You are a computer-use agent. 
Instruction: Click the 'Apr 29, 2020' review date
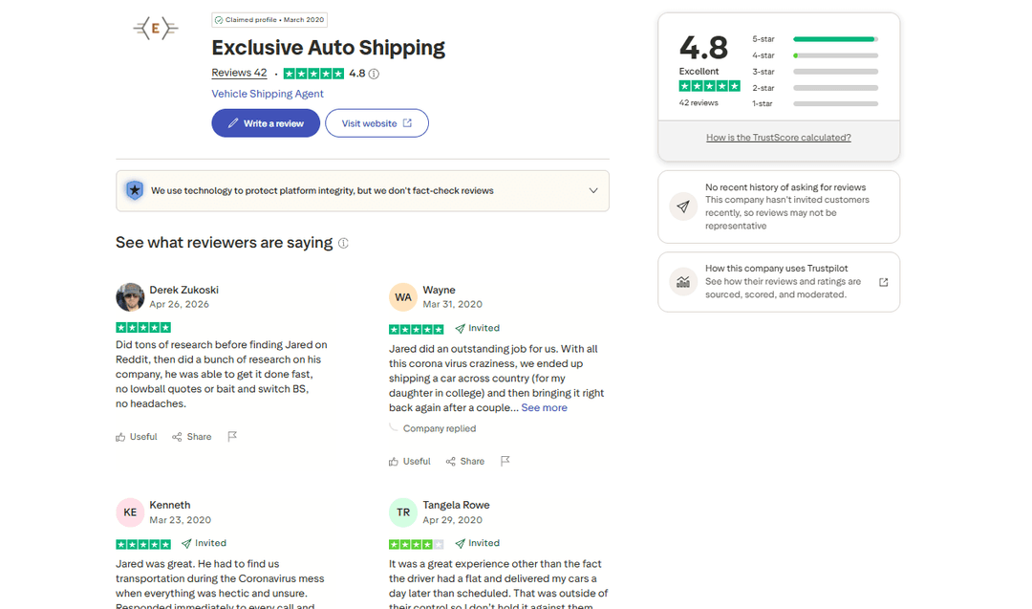452,520
